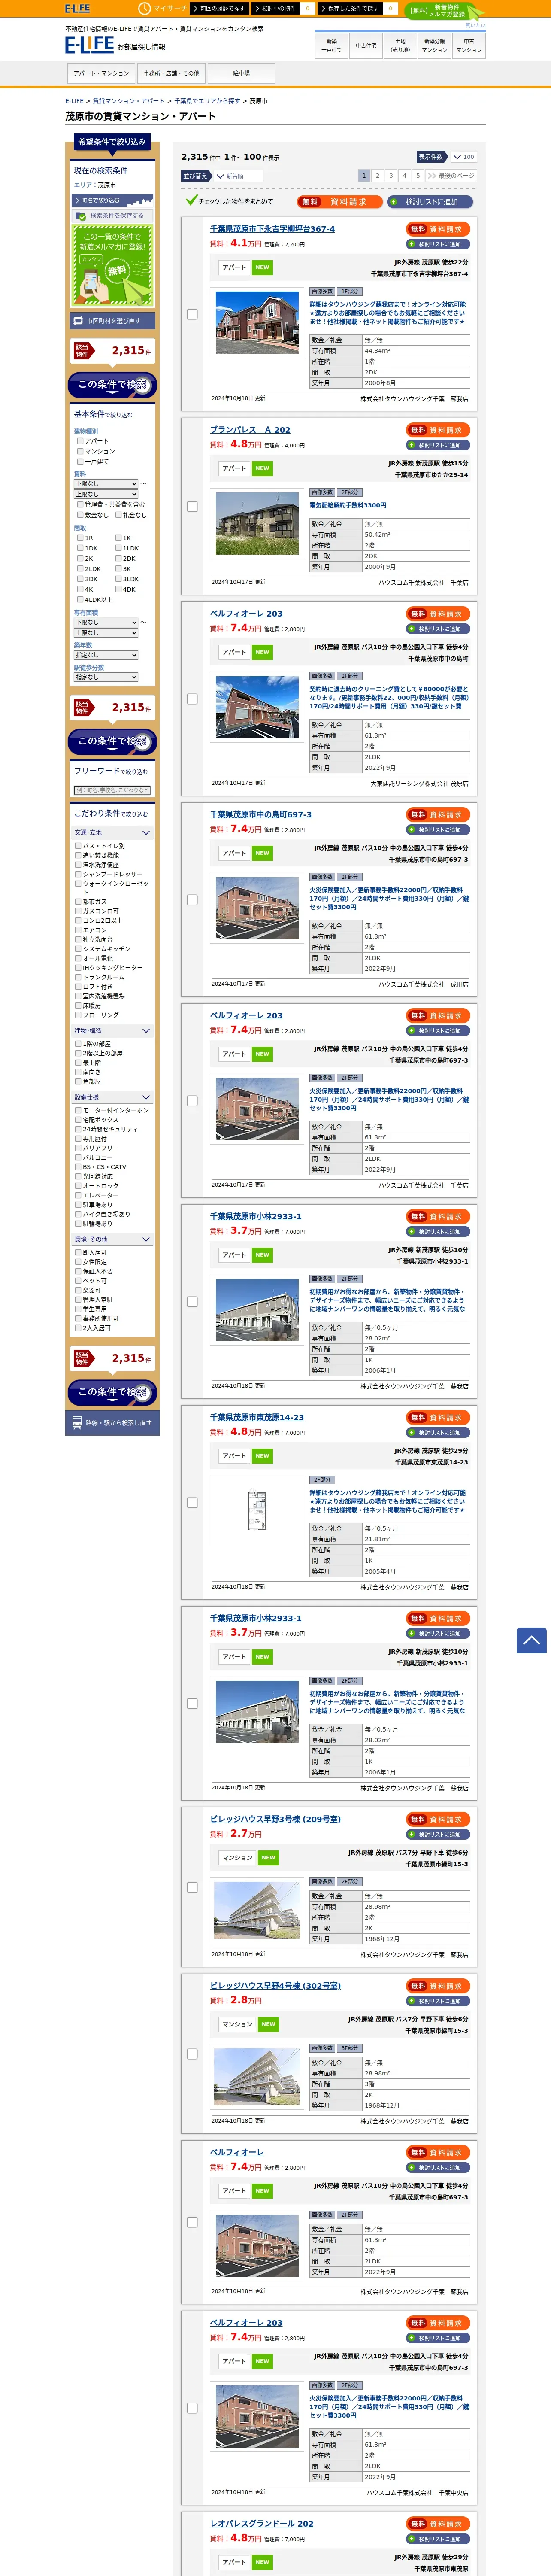Open photo of ビレッジハウス早野3号棟 listing
This screenshot has height=2576, width=551.
coord(257,1911)
